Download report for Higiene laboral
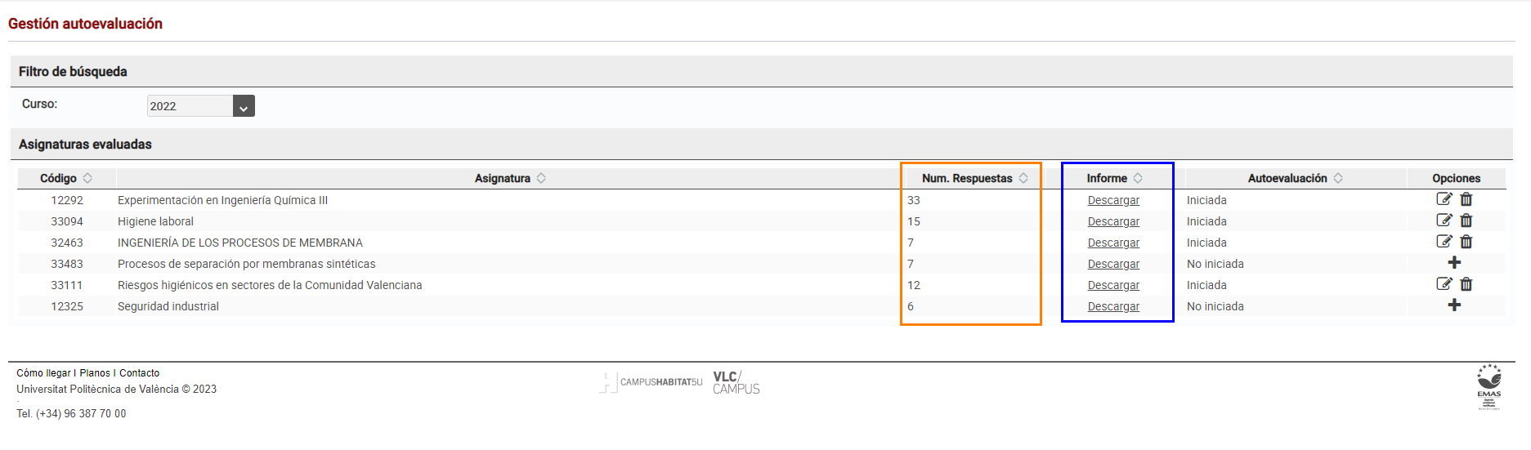1531x450 pixels. [1113, 221]
